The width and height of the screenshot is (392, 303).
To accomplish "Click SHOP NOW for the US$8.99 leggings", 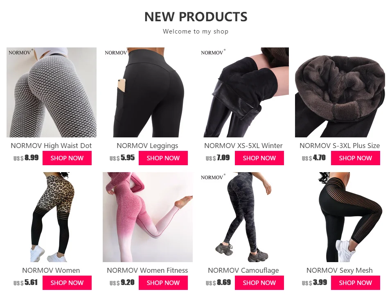I will pos(67,158).
